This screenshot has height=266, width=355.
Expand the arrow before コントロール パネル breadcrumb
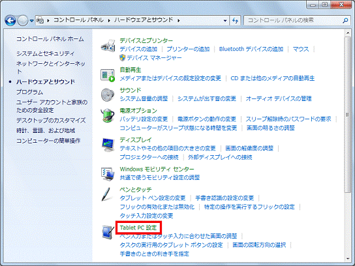click(48, 21)
